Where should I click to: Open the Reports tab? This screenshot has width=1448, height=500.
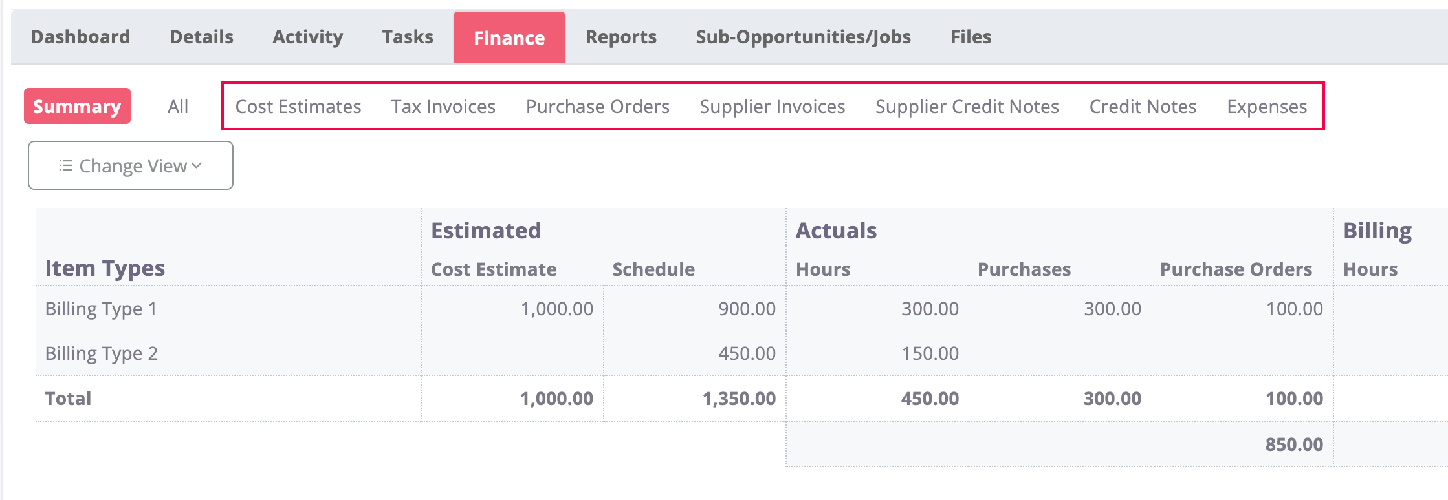click(x=620, y=37)
